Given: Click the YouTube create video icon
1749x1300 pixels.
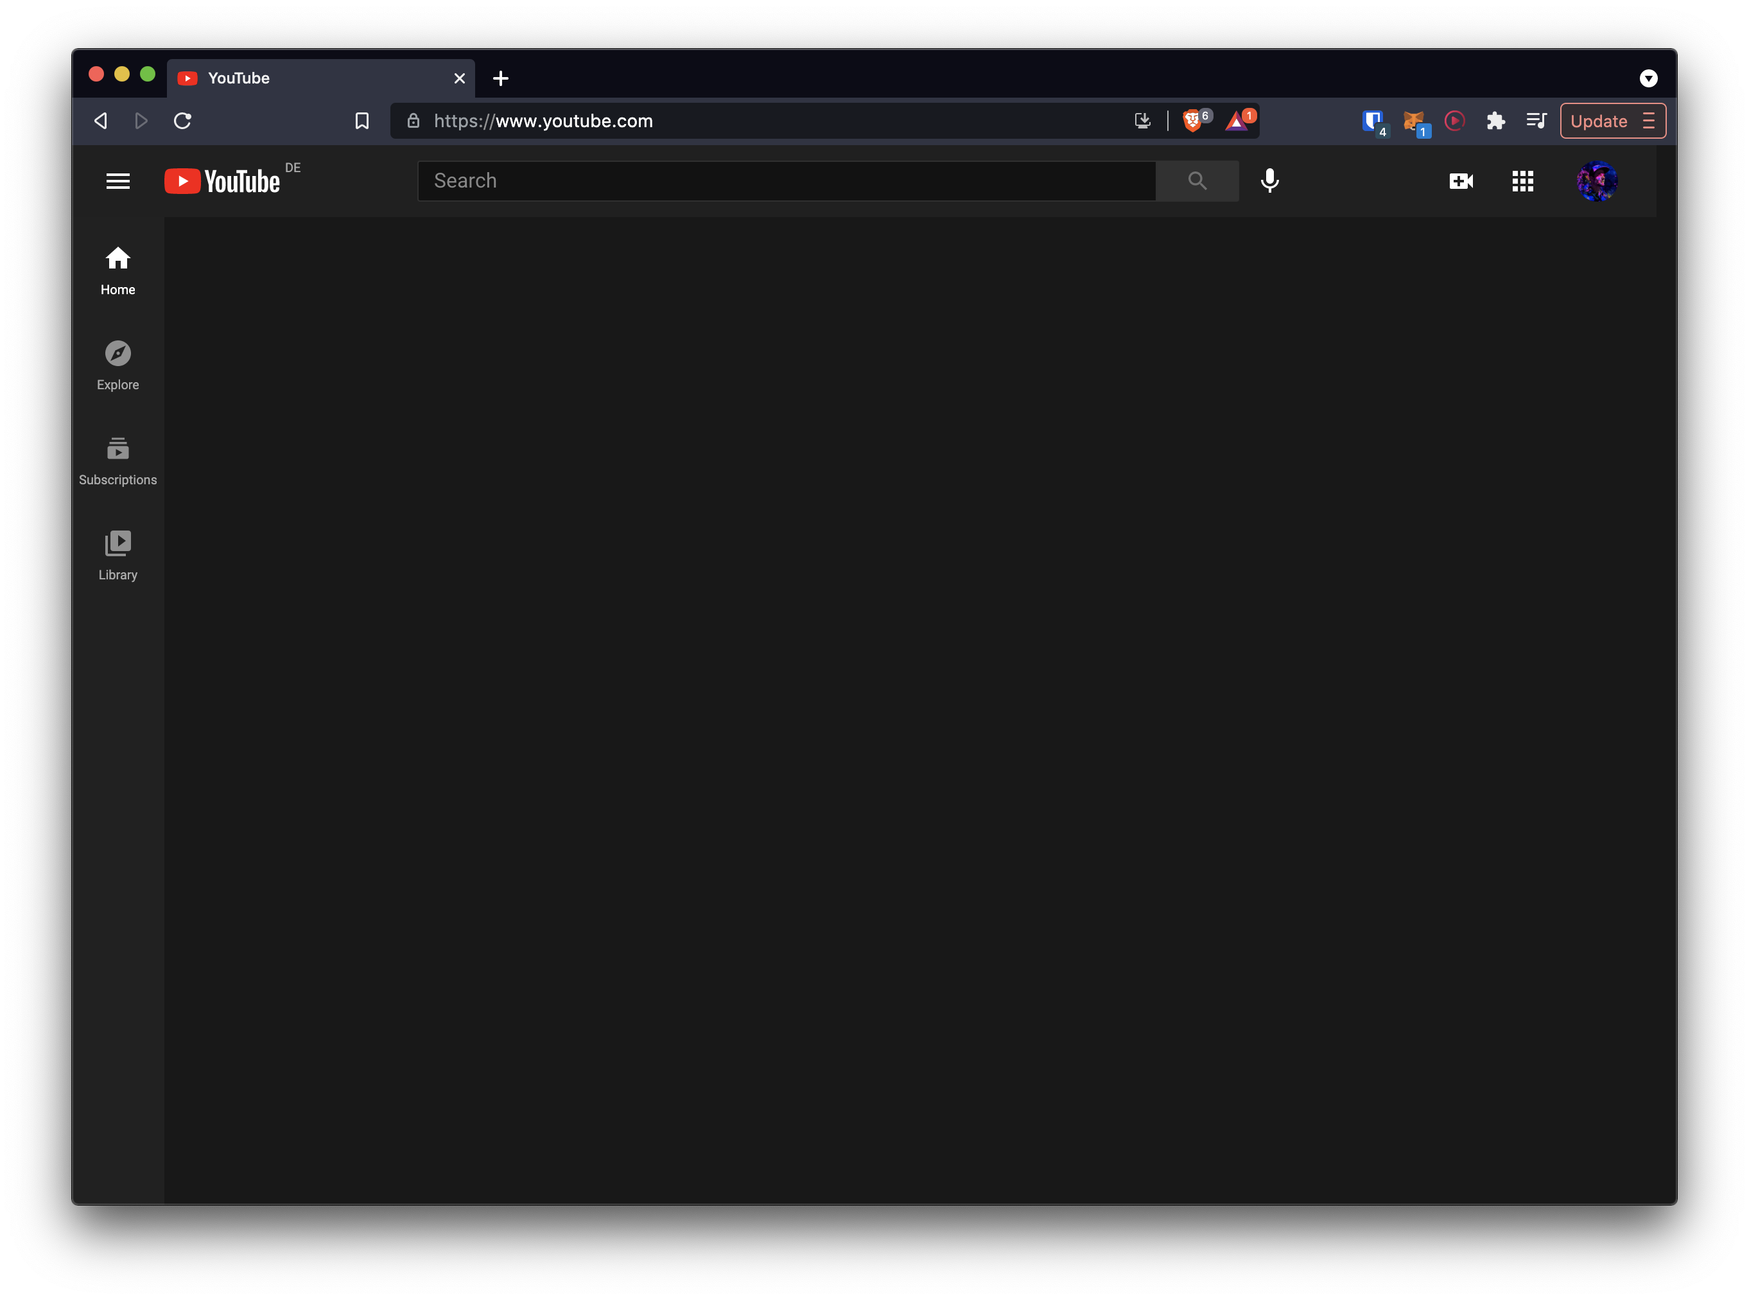Looking at the screenshot, I should click(1461, 180).
